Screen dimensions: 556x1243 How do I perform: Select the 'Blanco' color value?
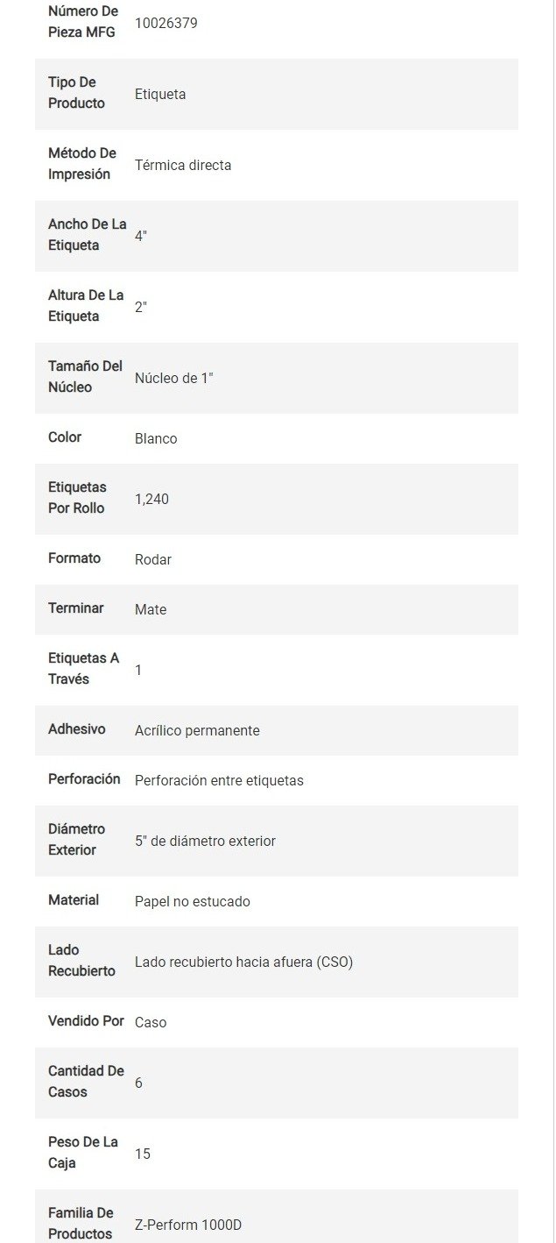click(x=156, y=438)
